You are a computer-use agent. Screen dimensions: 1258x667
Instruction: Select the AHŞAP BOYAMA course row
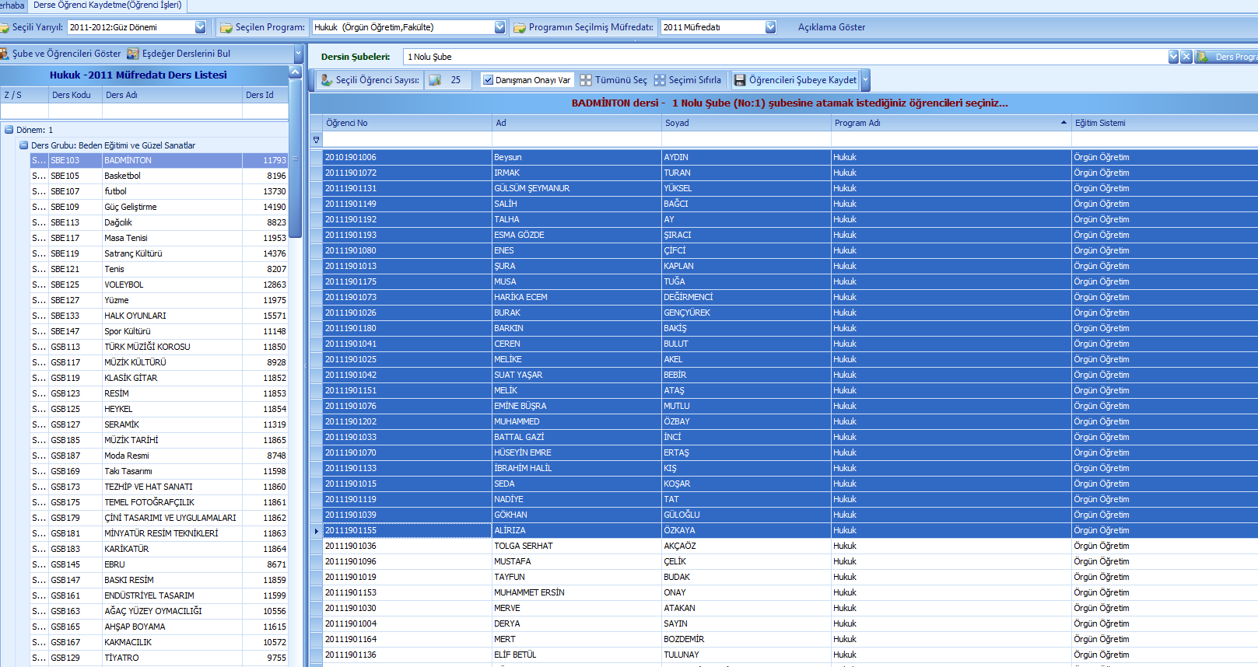[159, 627]
